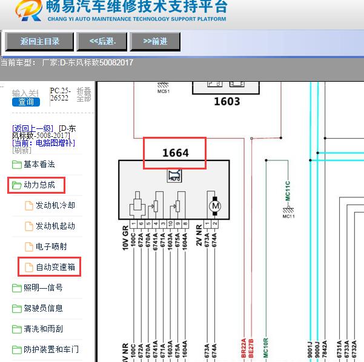Go back with the <<后退 button
The width and height of the screenshot is (364, 362).
pyautogui.click(x=102, y=42)
